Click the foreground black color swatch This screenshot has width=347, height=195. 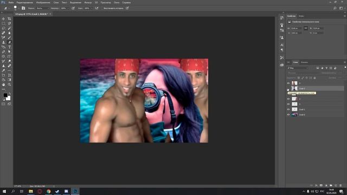[x=5, y=95]
